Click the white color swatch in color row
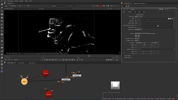Viewport: 178px width, 100px height. click(x=169, y=19)
